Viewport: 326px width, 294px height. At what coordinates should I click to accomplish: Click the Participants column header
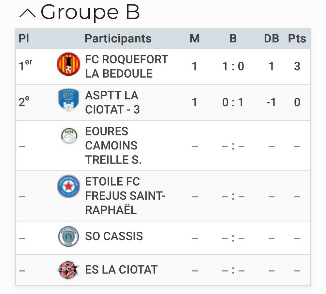point(118,39)
